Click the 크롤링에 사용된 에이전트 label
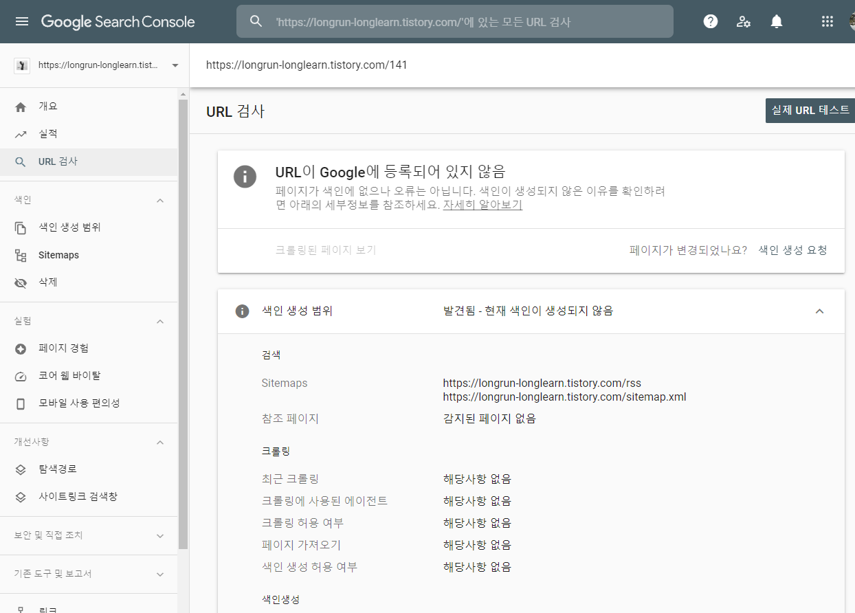 [324, 501]
